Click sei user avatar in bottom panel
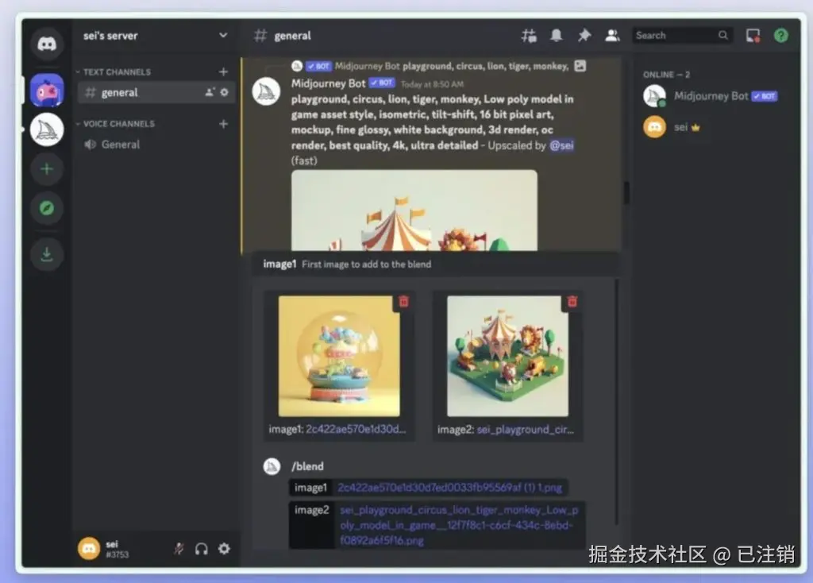Image resolution: width=813 pixels, height=583 pixels. tap(89, 548)
